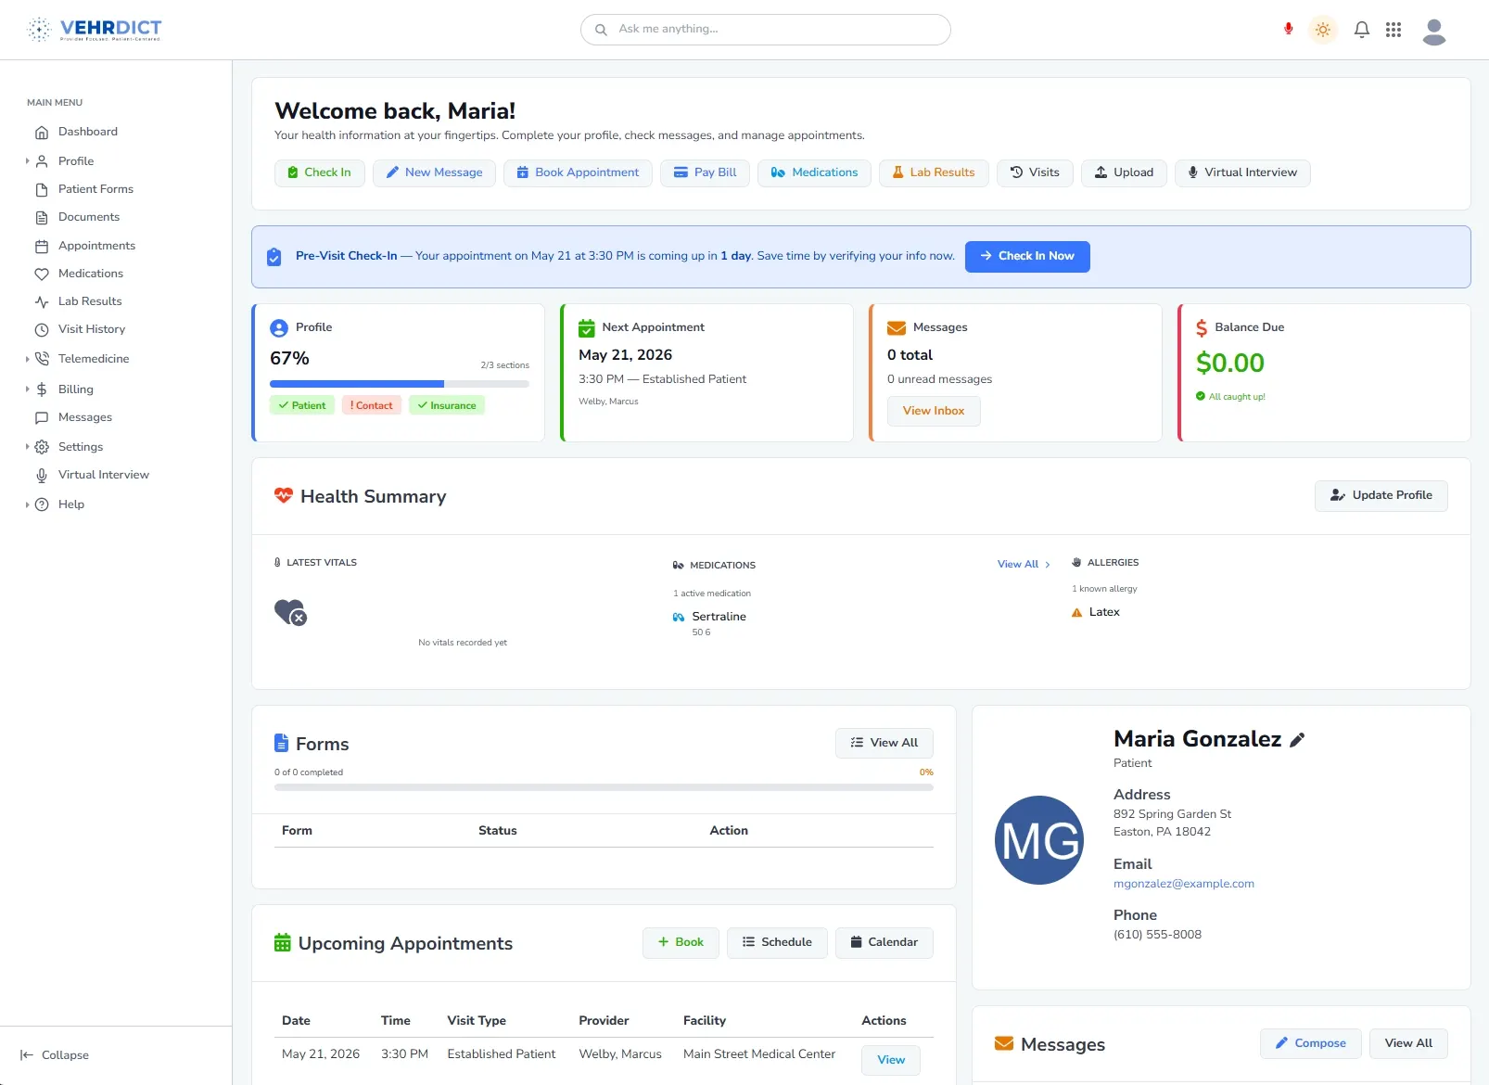1489x1085 pixels.
Task: Click the Contact incomplete status badge
Action: pos(372,405)
